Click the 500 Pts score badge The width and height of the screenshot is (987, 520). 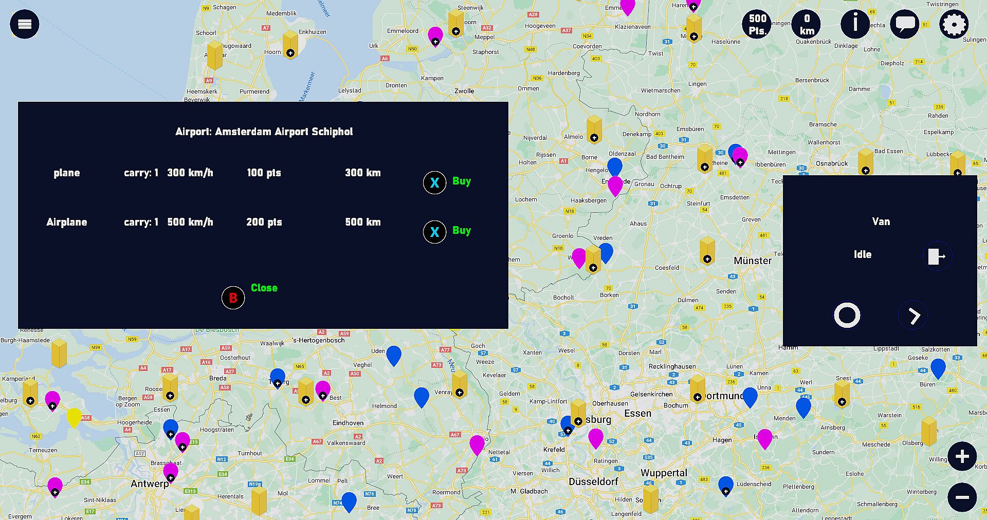click(x=757, y=24)
